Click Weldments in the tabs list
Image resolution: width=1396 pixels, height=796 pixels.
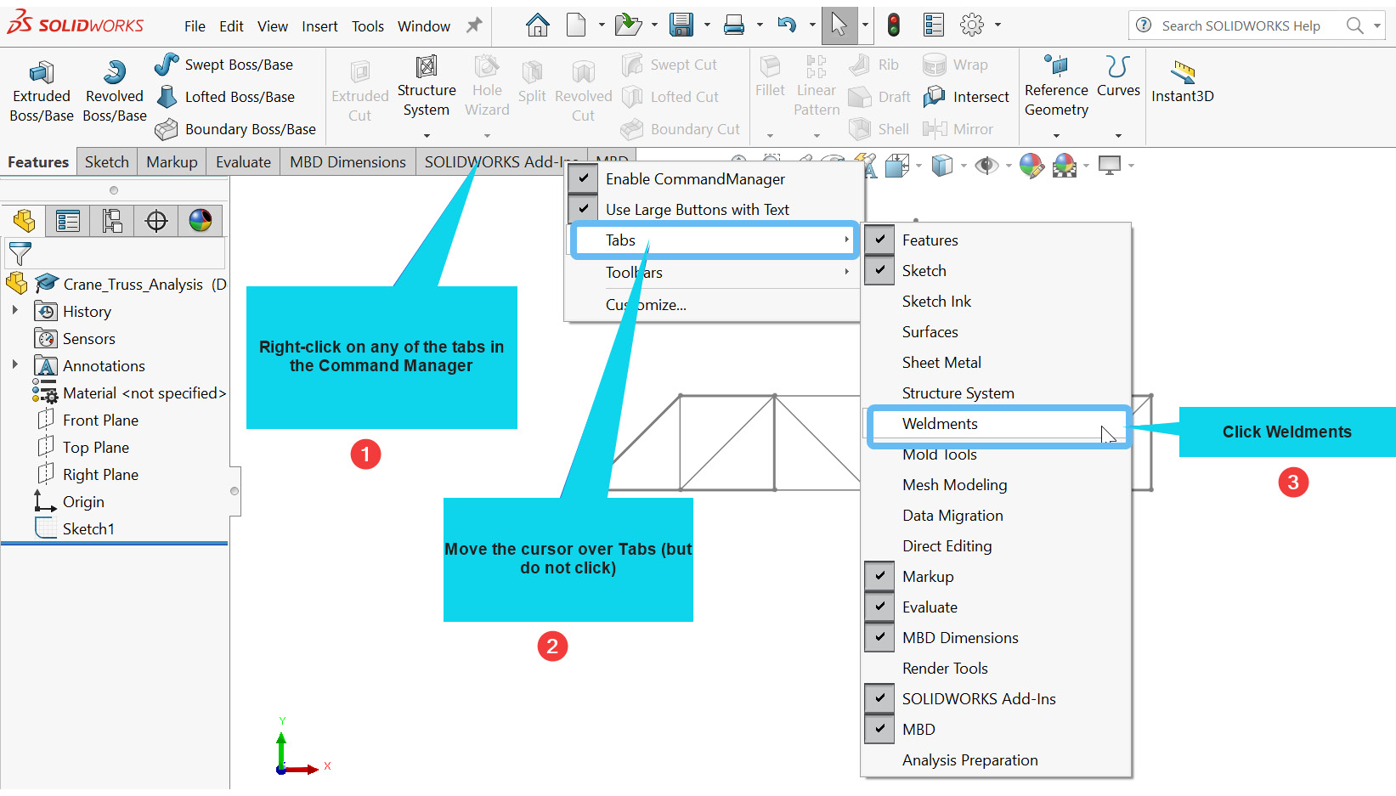tap(996, 424)
